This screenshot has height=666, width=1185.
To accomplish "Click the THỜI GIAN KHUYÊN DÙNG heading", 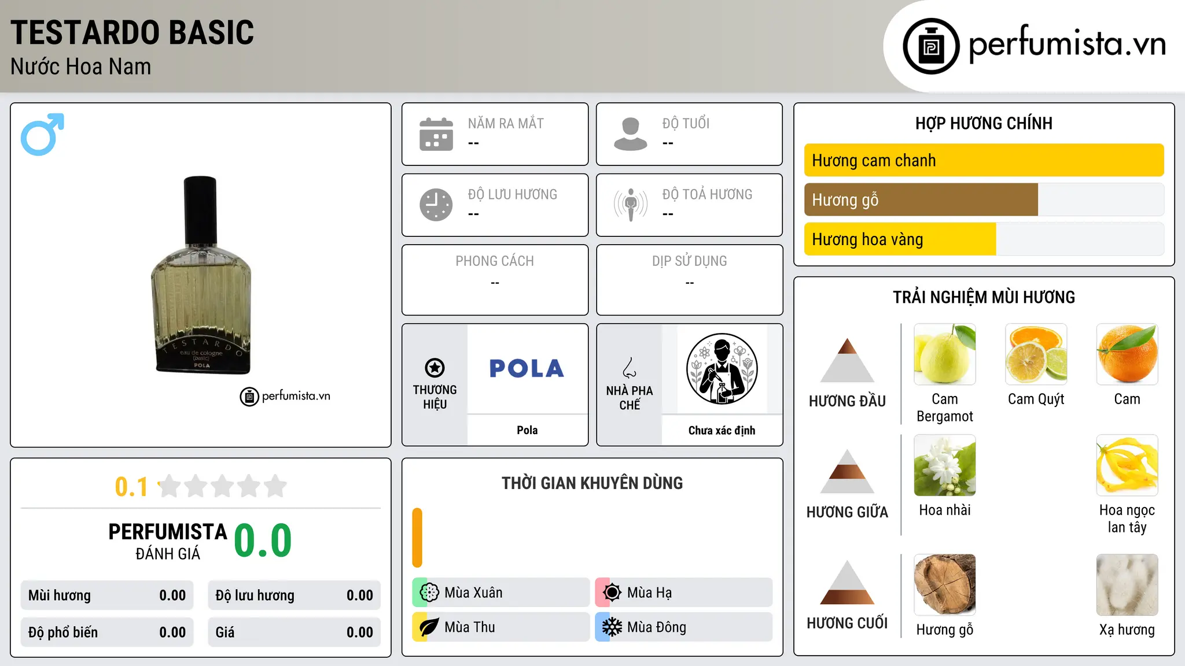I will (592, 483).
